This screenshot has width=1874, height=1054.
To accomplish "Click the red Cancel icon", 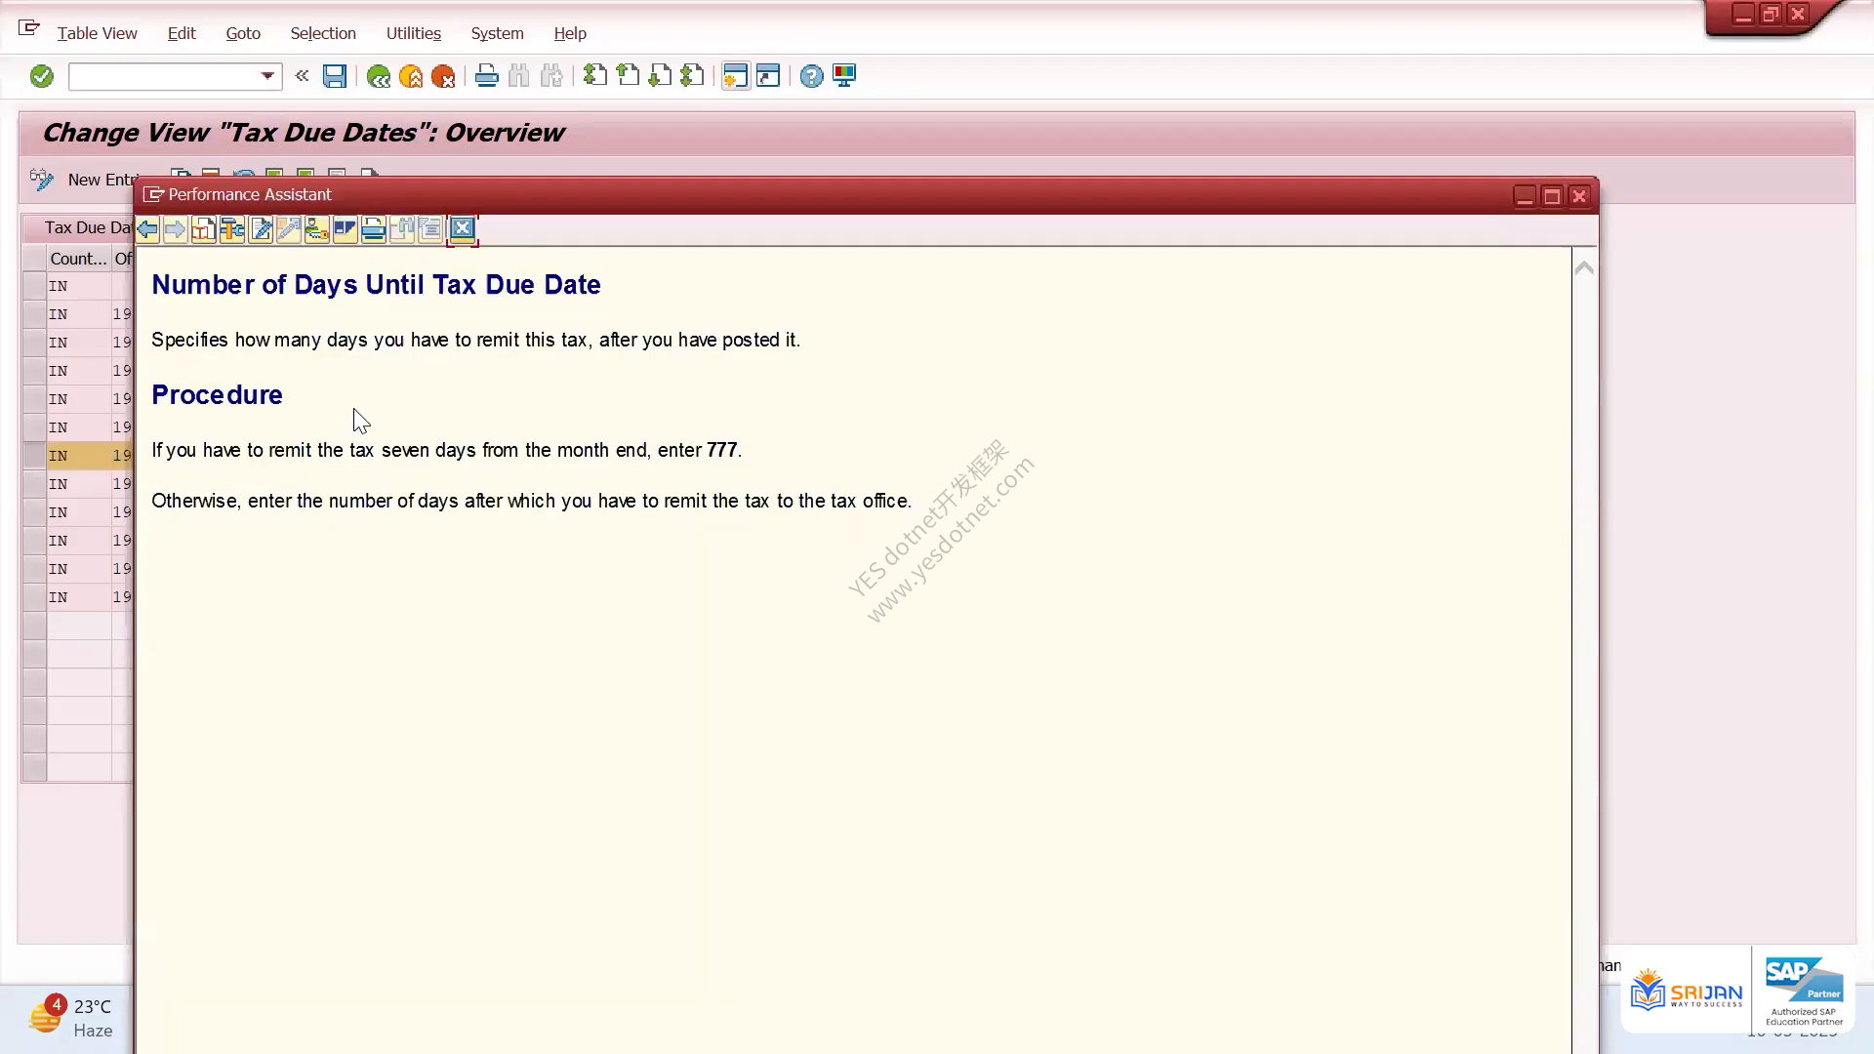I will coord(443,76).
